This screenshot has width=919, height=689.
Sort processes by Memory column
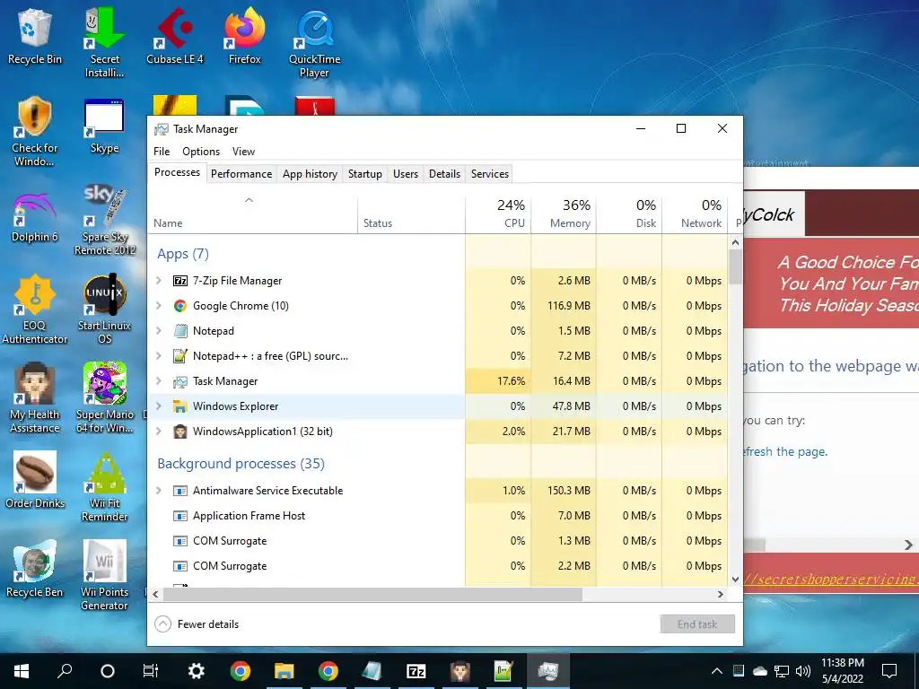coord(564,214)
